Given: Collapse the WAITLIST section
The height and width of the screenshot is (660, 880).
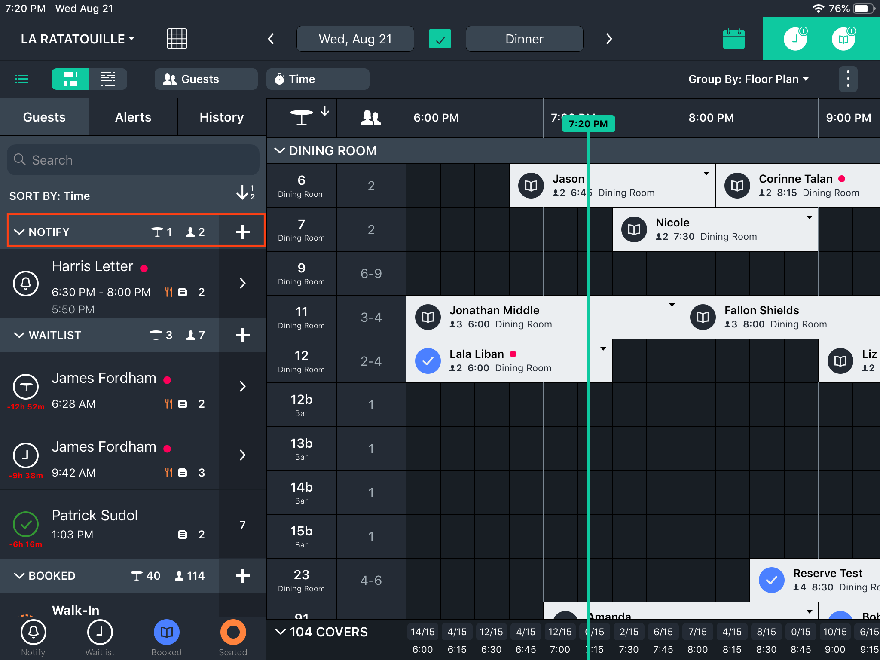Looking at the screenshot, I should coord(20,335).
